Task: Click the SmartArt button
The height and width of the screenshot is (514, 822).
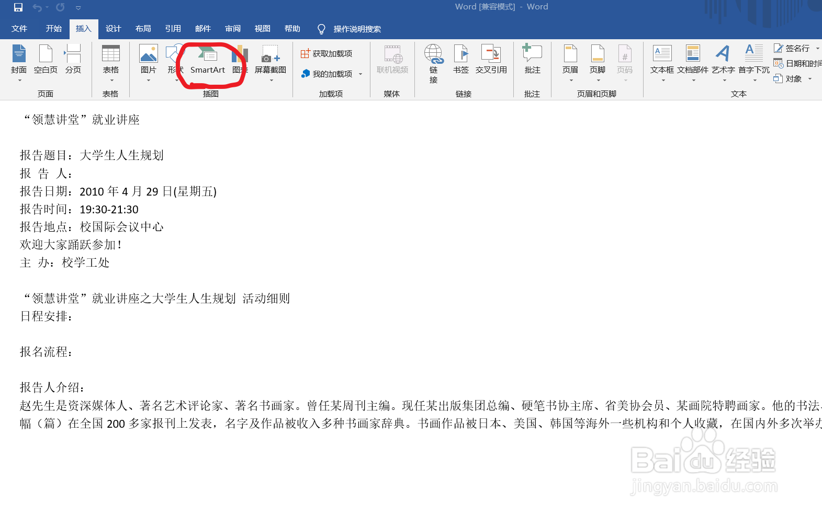Action: tap(208, 60)
